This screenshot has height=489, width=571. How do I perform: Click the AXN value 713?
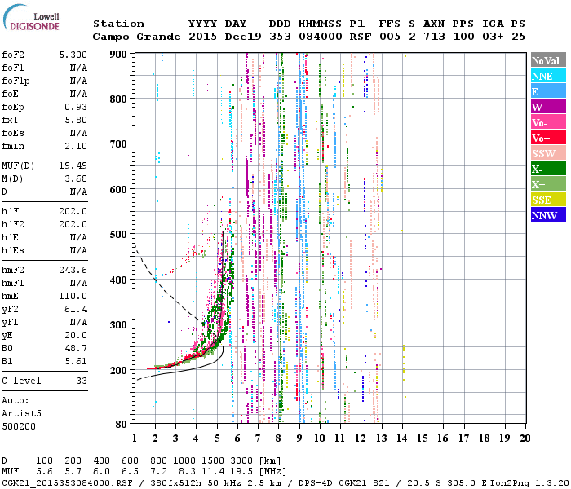(434, 37)
